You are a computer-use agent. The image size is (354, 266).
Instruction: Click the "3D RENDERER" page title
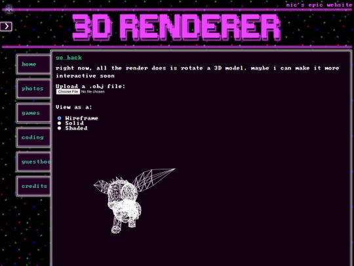(176, 28)
